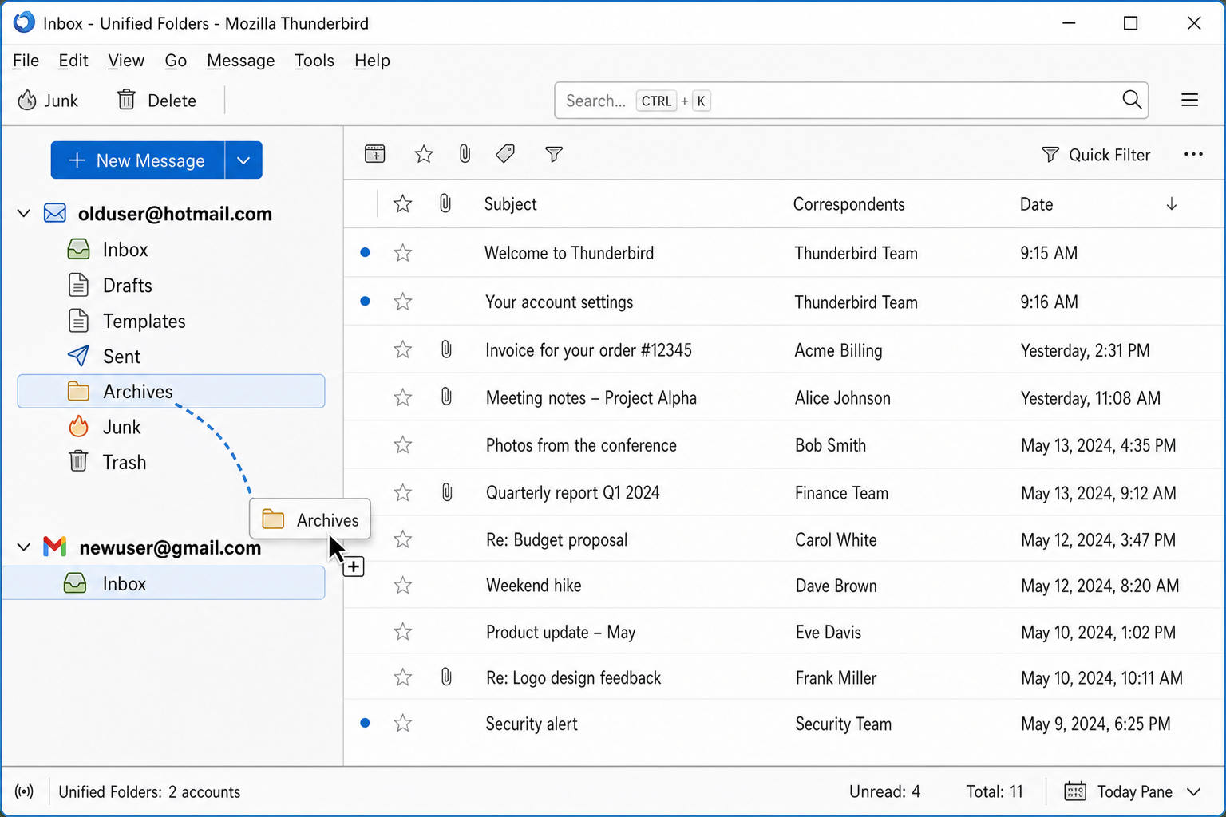This screenshot has height=817, width=1226.
Task: Open the Re: Budget proposal message
Action: click(556, 540)
